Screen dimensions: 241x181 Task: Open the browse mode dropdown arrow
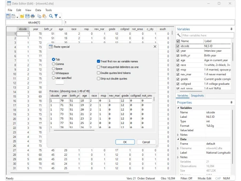pos(17,17)
